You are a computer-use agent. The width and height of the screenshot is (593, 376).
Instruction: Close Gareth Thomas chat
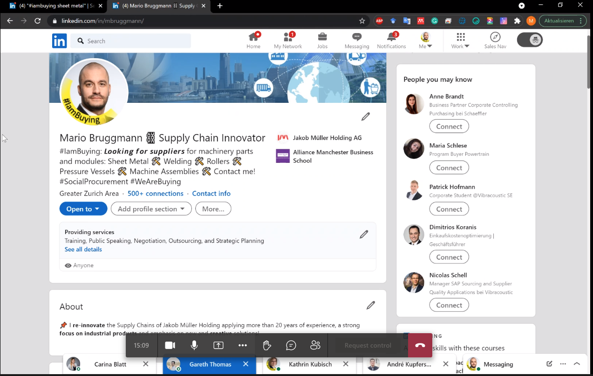coord(245,364)
